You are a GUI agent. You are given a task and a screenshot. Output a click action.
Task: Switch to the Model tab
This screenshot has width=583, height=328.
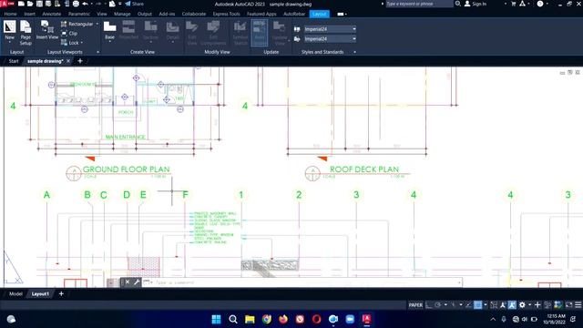click(x=15, y=293)
